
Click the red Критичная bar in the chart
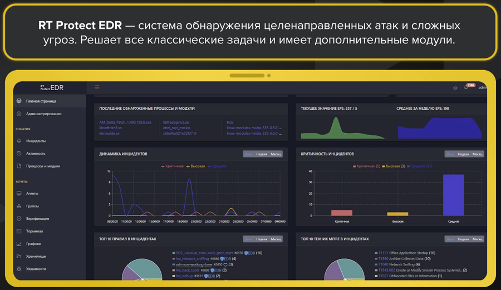[342, 213]
